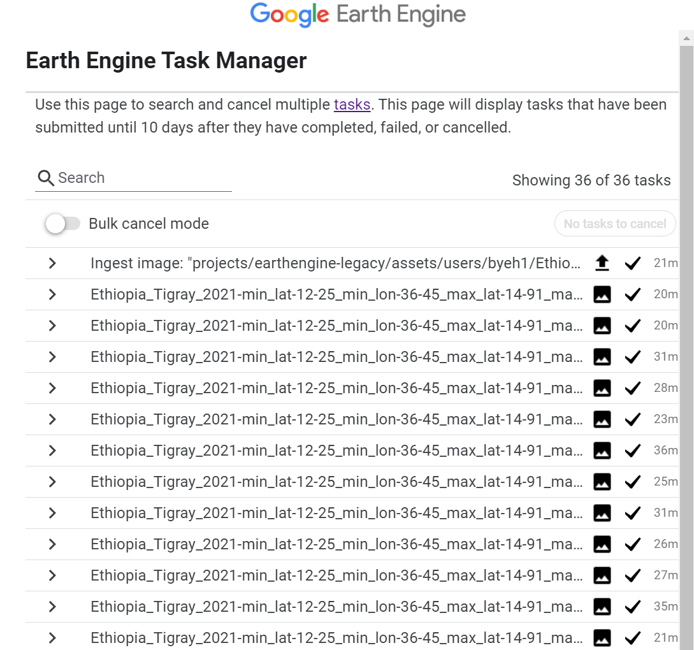Click the 36m duration value

[x=666, y=450]
